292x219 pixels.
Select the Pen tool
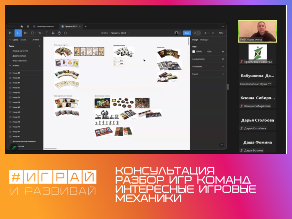40,33
